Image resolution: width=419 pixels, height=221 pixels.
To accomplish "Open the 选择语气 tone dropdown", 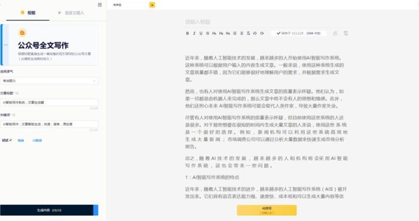I will tap(49, 81).
